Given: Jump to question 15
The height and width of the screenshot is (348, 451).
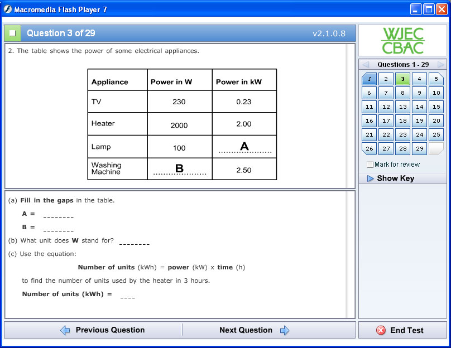Looking at the screenshot, I should coord(436,107).
